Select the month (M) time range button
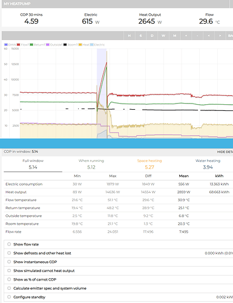This screenshot has width=233, height=303. 175,36
